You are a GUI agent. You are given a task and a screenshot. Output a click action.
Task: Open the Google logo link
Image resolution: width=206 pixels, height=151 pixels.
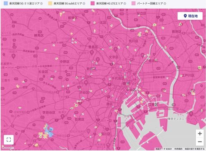coord(8,148)
